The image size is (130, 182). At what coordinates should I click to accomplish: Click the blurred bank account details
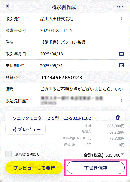pyautogui.click(x=71, y=101)
